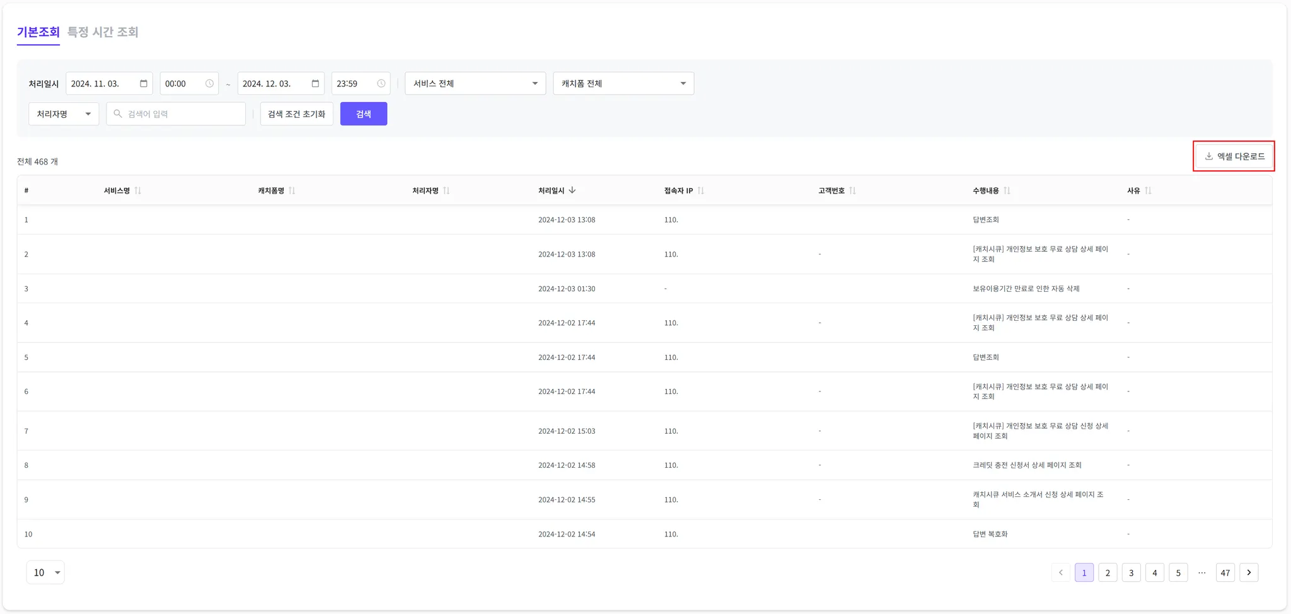
Task: Click the start time clock icon
Action: (x=209, y=83)
